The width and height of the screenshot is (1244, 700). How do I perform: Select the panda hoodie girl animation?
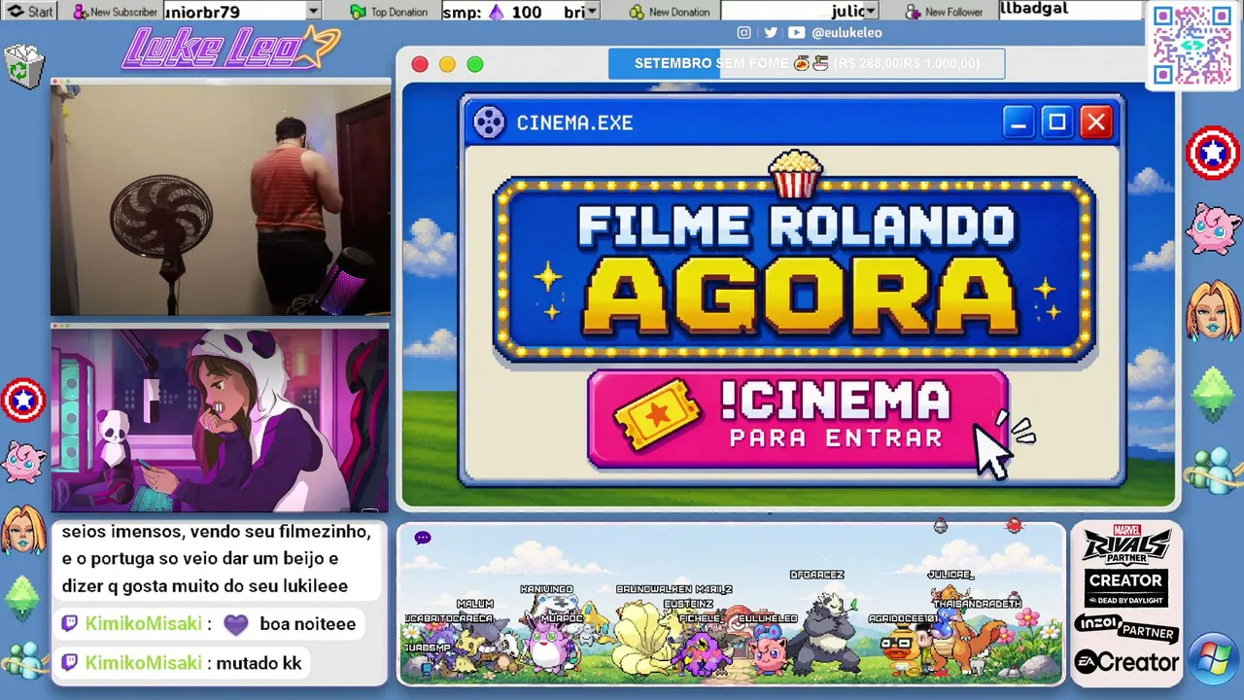220,419
